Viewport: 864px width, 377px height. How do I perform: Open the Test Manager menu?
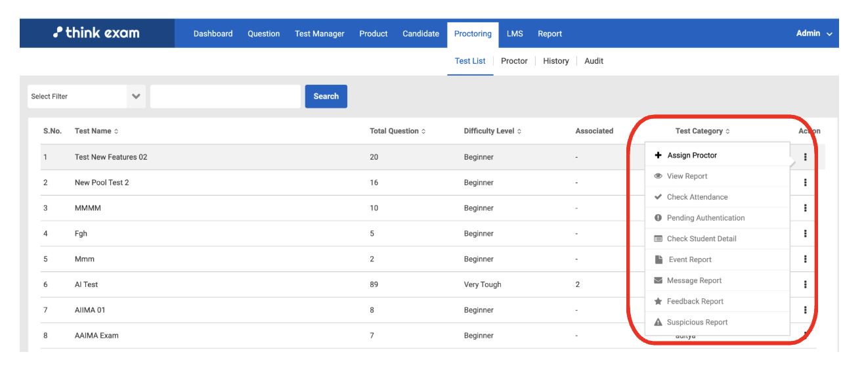(x=319, y=34)
